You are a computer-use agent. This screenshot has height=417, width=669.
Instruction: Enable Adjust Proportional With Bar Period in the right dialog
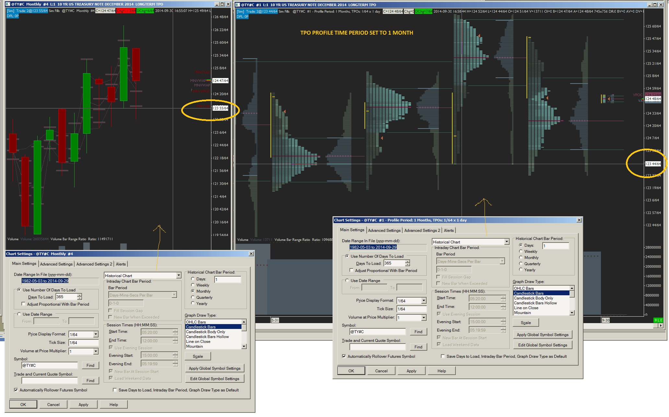[352, 270]
